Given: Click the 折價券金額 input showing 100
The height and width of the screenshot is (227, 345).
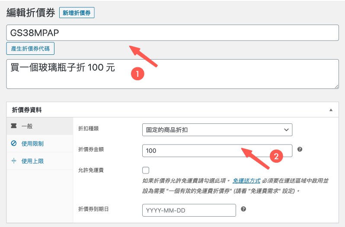Looking at the screenshot, I should (217, 150).
